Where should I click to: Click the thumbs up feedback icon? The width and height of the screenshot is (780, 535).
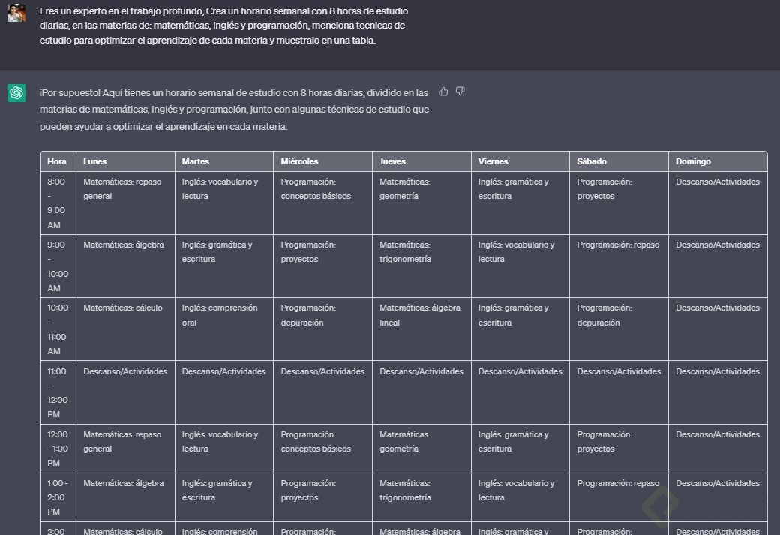(443, 92)
